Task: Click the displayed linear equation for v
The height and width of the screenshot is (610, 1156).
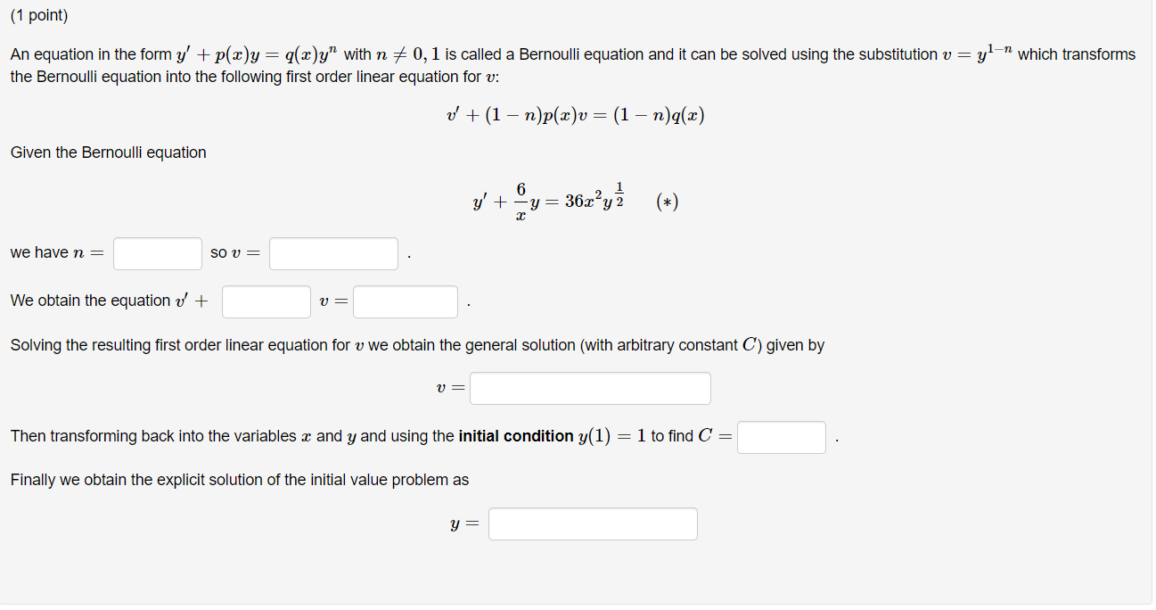Action: [x=575, y=114]
